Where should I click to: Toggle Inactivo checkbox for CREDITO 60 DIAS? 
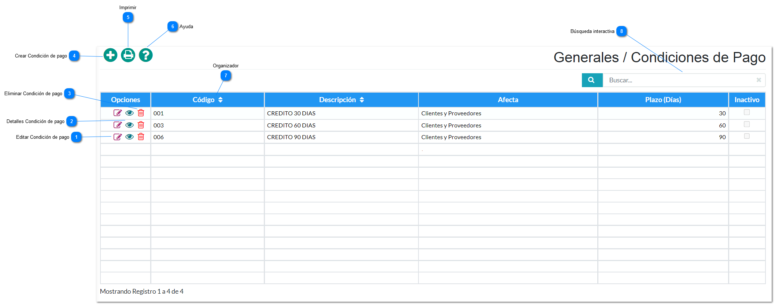(746, 124)
